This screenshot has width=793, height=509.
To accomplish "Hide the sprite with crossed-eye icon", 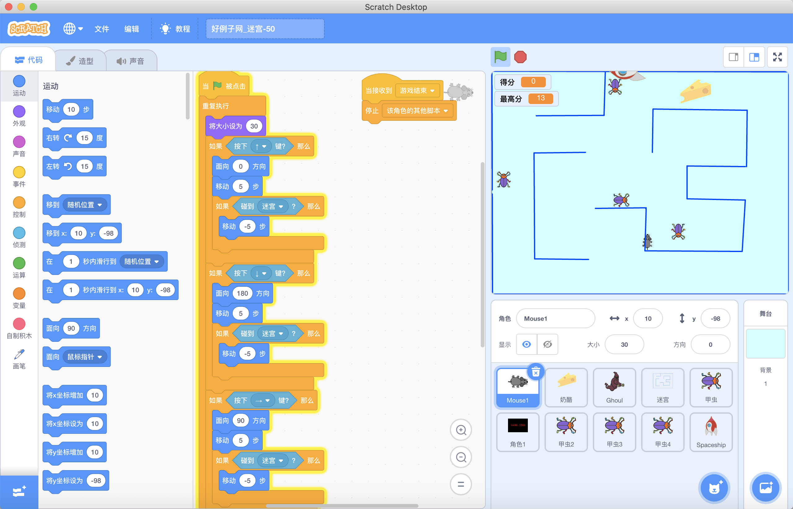I will [x=547, y=344].
